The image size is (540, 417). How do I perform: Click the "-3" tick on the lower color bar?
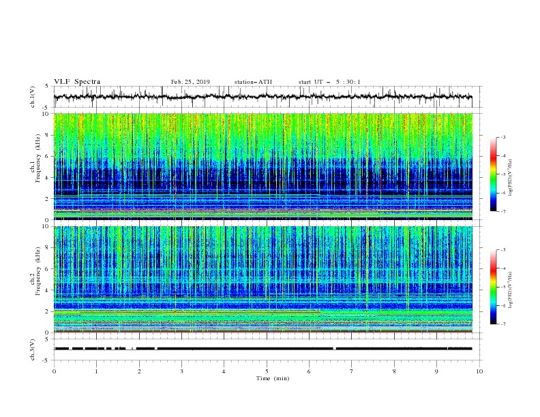point(502,250)
